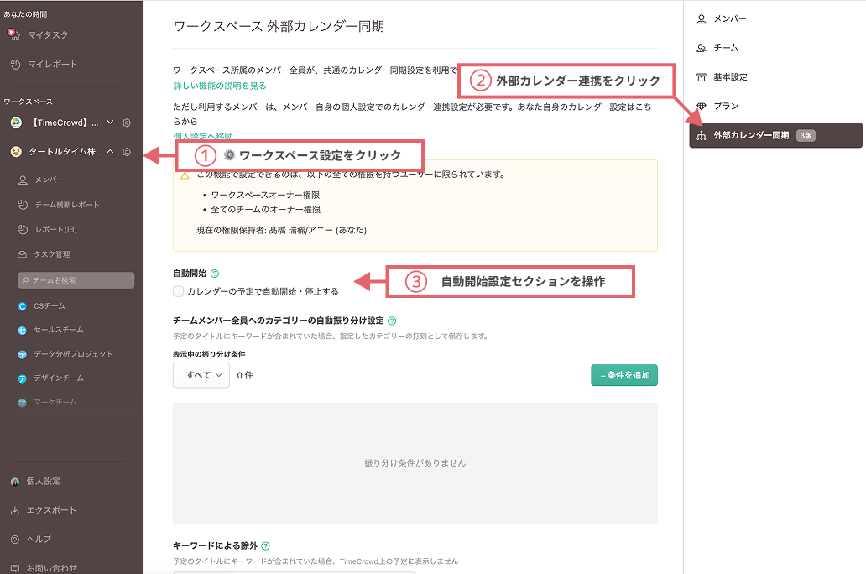The width and height of the screenshot is (866, 574).
Task: Open 基本設定 in right settings menu
Action: pos(729,77)
